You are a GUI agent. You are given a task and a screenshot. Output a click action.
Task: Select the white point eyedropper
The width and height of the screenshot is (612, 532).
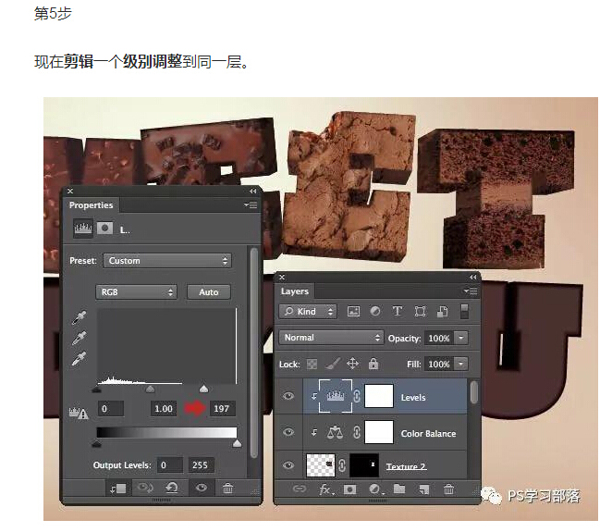pyautogui.click(x=79, y=359)
